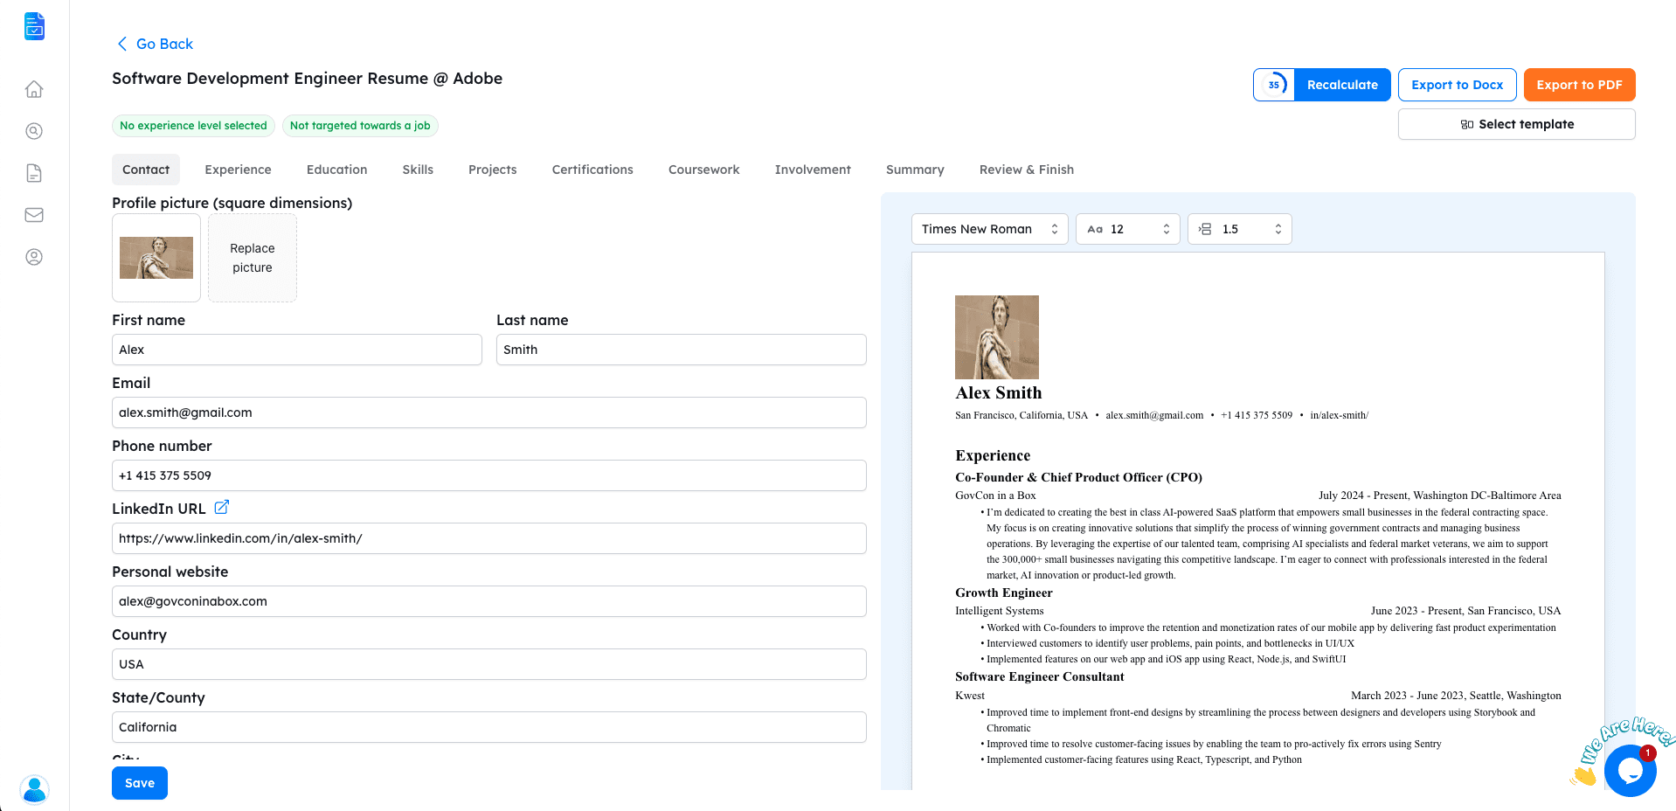Open the live chat bubble widget
This screenshot has height=811, width=1676.
pos(1629,770)
